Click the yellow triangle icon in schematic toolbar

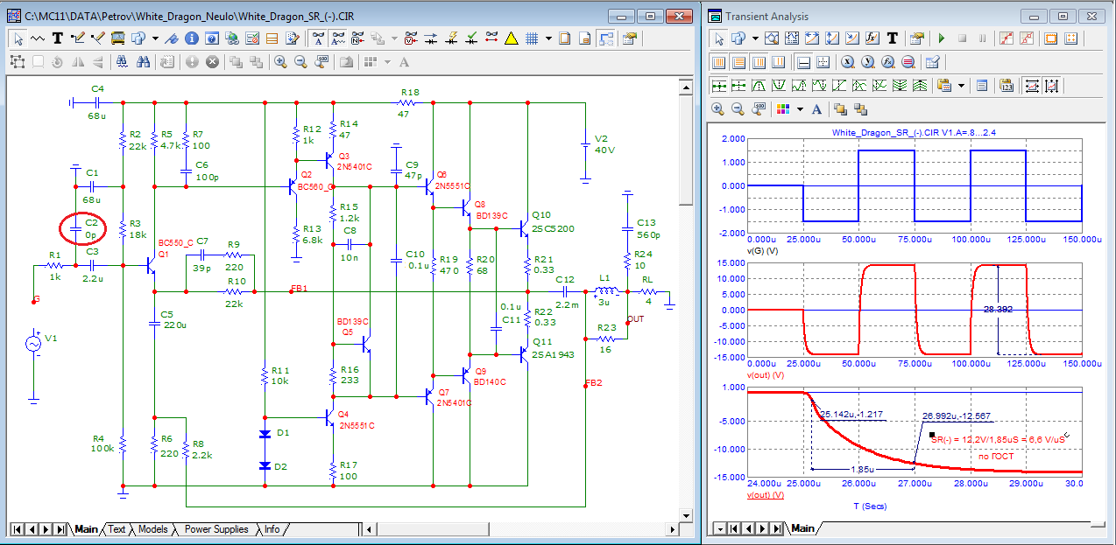[512, 38]
